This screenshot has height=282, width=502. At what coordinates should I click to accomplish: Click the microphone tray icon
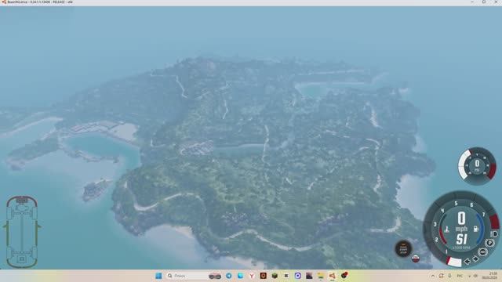tap(449, 276)
